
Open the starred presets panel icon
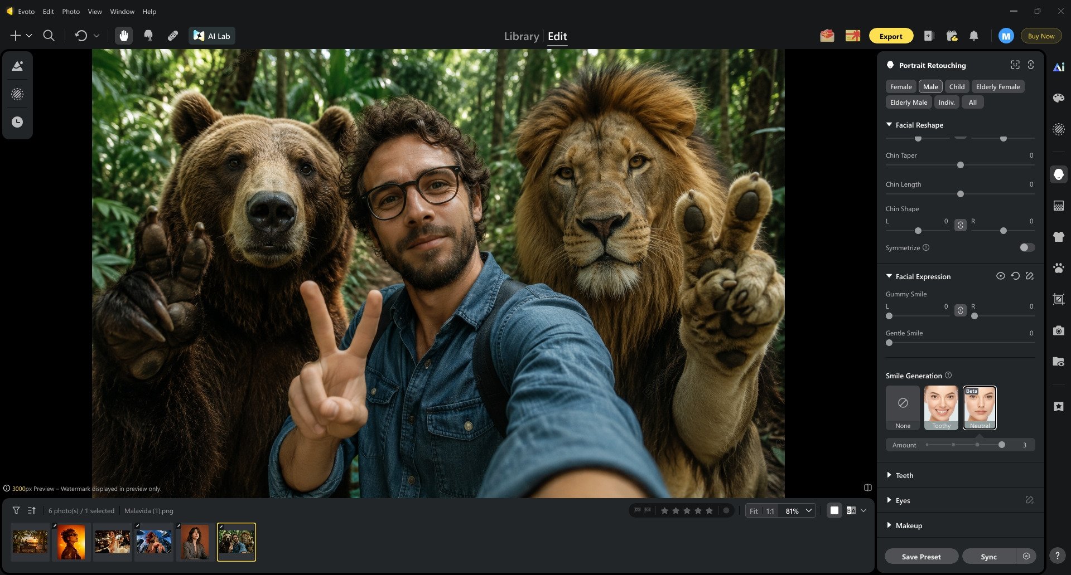click(x=1059, y=407)
